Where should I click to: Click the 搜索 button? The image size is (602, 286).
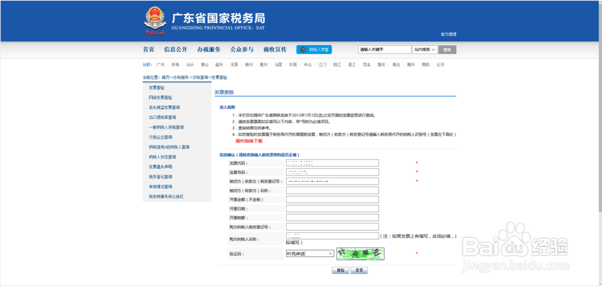447,49
